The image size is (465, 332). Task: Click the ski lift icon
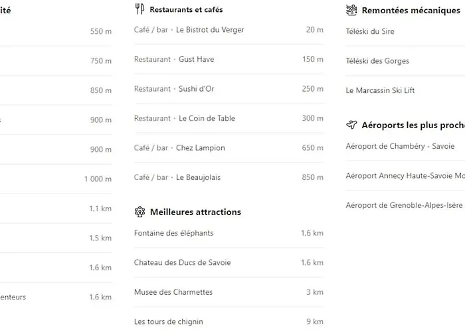click(x=351, y=10)
